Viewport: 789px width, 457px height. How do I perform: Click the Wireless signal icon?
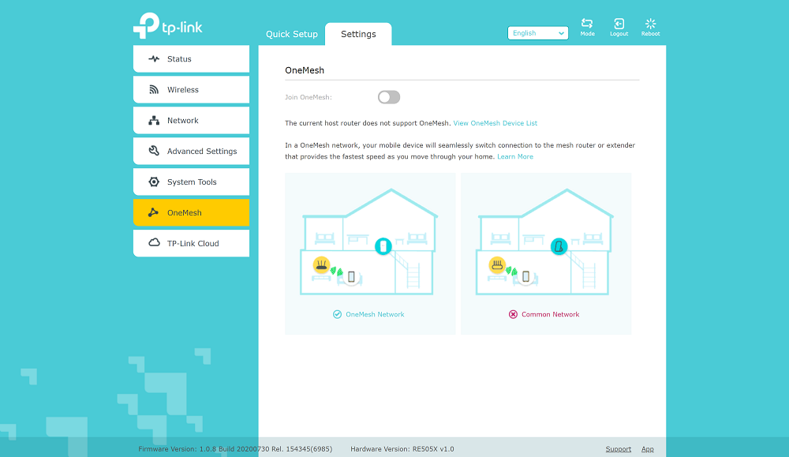pos(154,90)
